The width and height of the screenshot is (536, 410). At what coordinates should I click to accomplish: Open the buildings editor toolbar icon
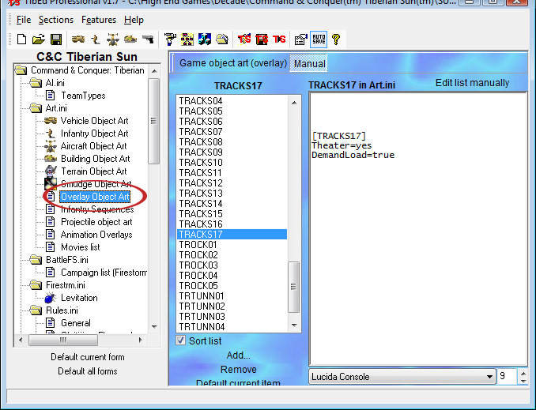coord(130,39)
